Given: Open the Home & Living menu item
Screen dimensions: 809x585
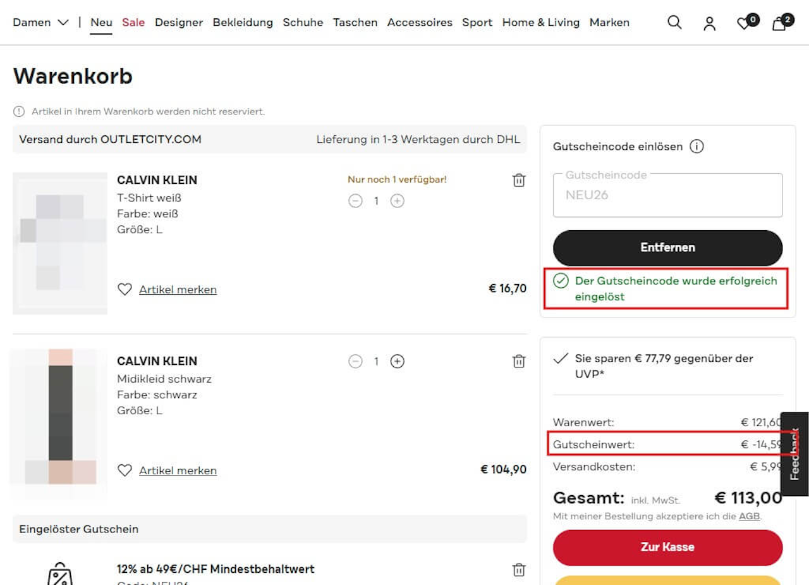Looking at the screenshot, I should 541,23.
